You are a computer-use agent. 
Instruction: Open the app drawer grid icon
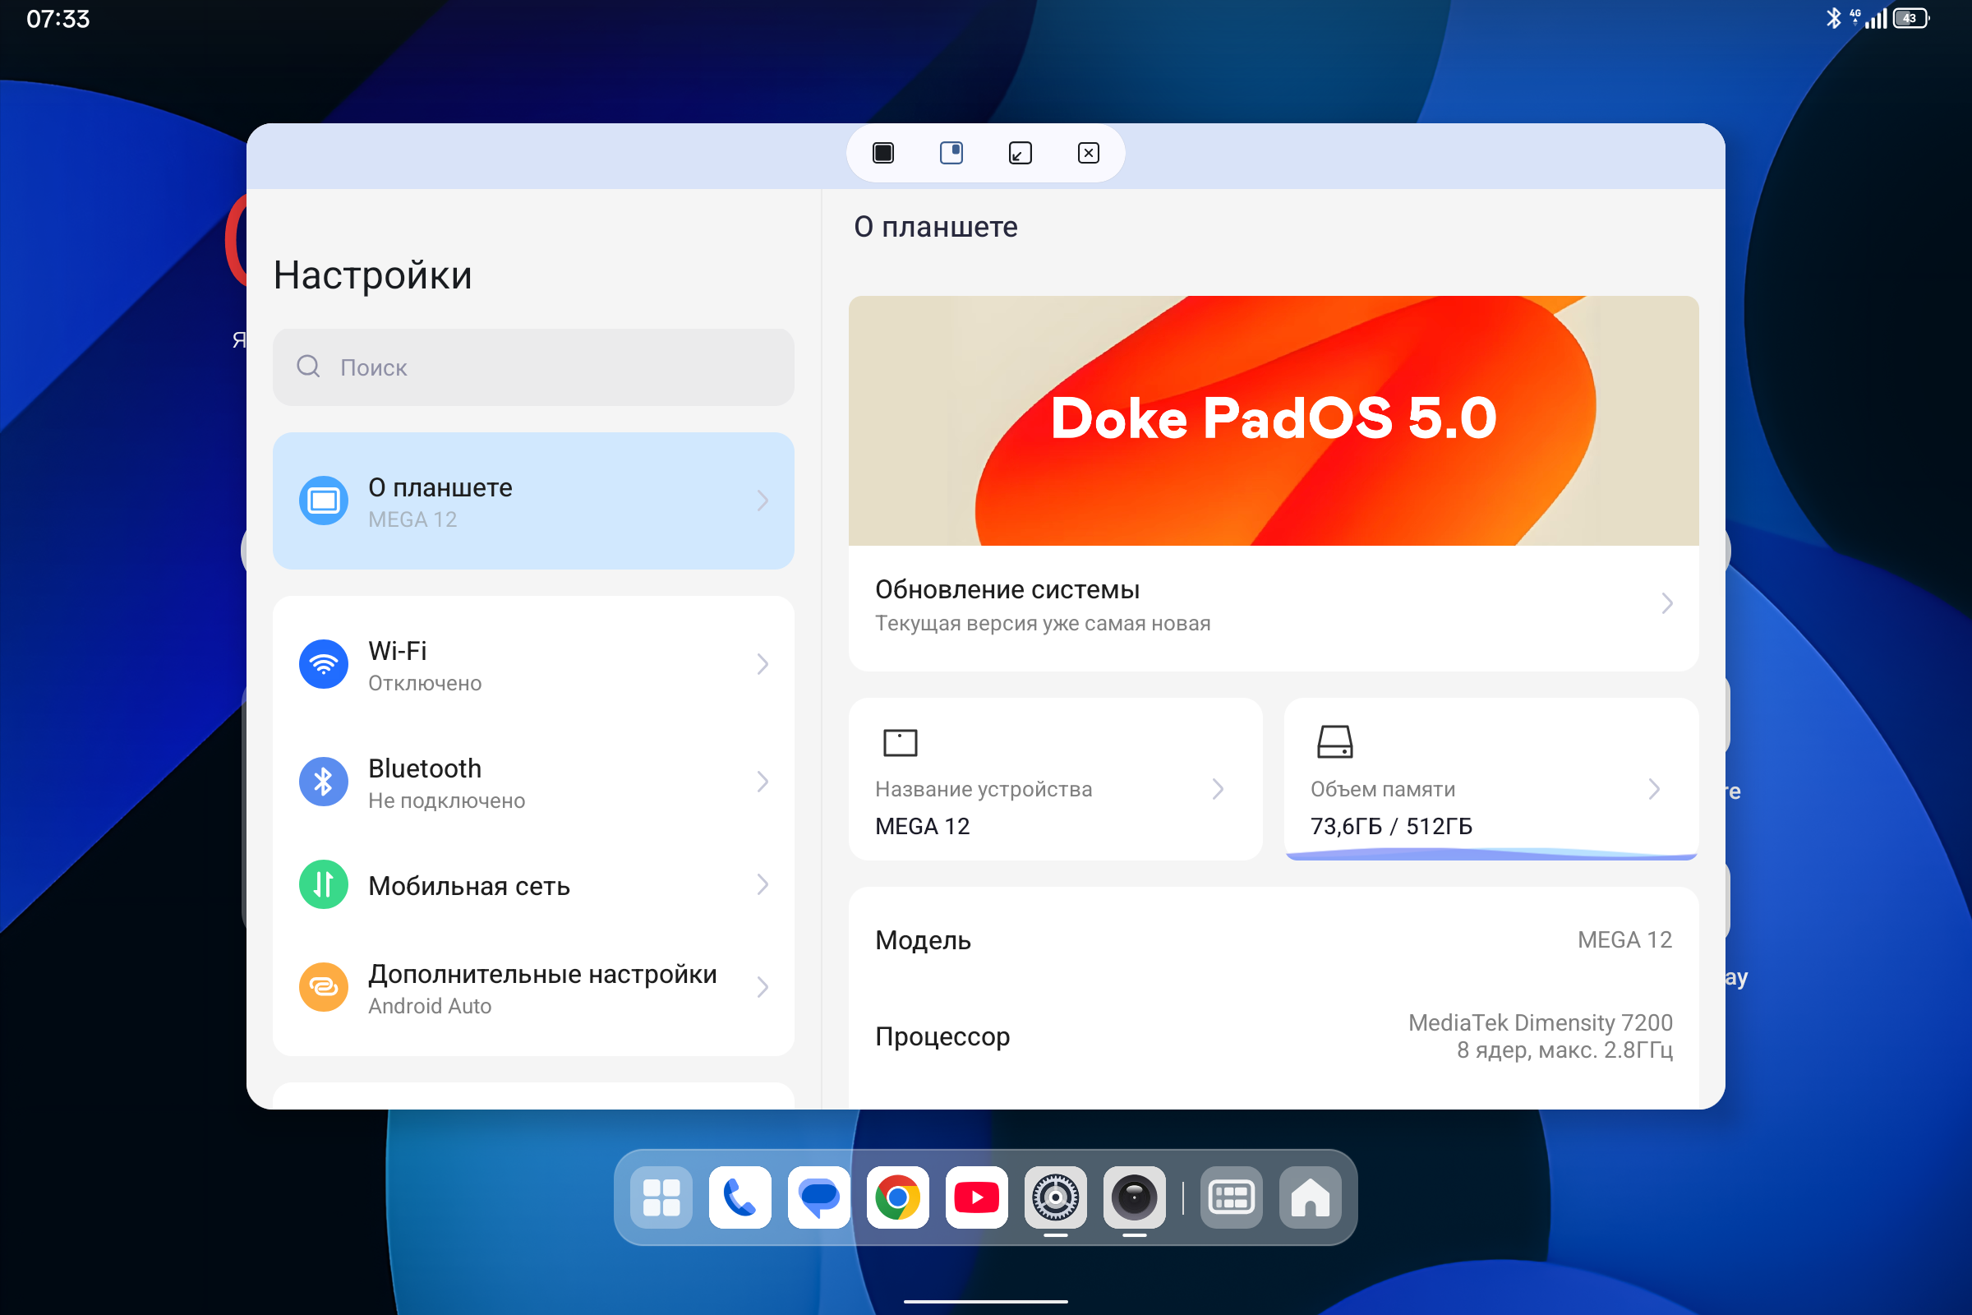click(x=661, y=1197)
